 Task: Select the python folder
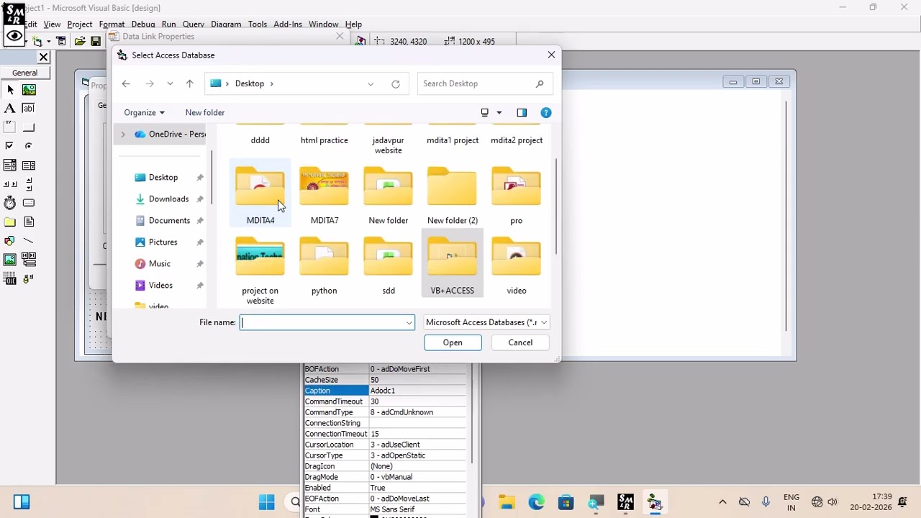point(324,265)
